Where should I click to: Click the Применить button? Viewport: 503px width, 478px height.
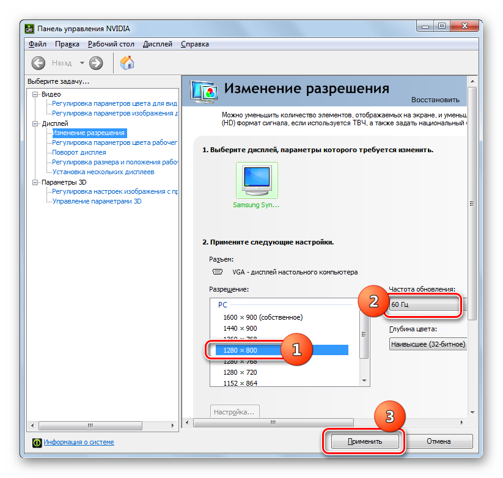click(364, 441)
